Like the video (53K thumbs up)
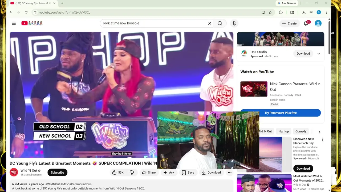This screenshot has height=192, width=341. point(118,173)
